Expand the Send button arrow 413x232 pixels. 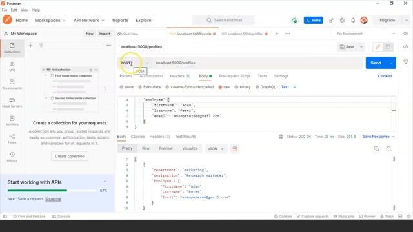click(x=391, y=63)
